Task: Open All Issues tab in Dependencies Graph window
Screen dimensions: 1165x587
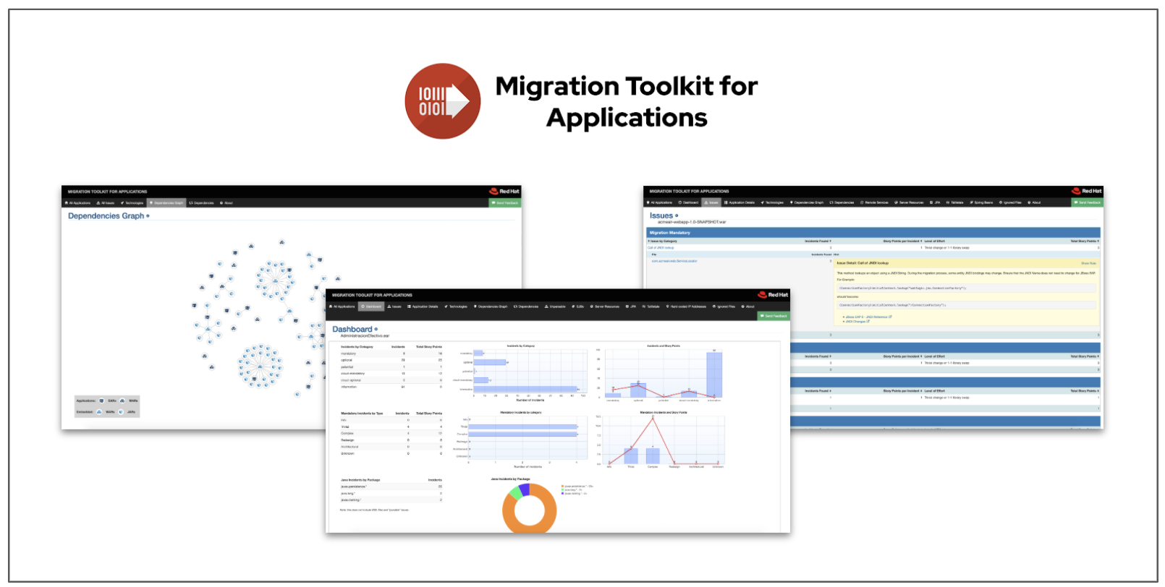Action: point(106,203)
